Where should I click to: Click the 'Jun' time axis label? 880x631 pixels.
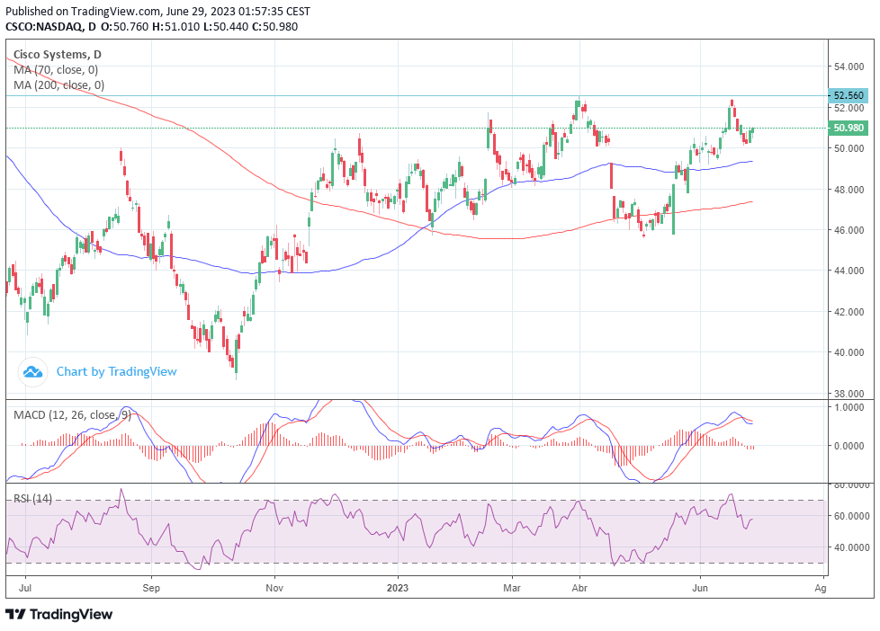pos(700,588)
